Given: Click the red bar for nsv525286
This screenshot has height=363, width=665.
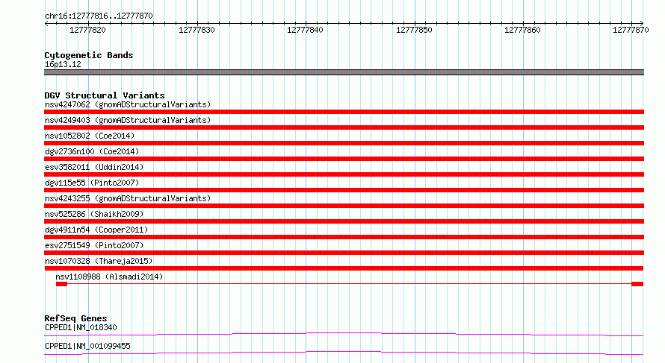Looking at the screenshot, I should 344,221.
